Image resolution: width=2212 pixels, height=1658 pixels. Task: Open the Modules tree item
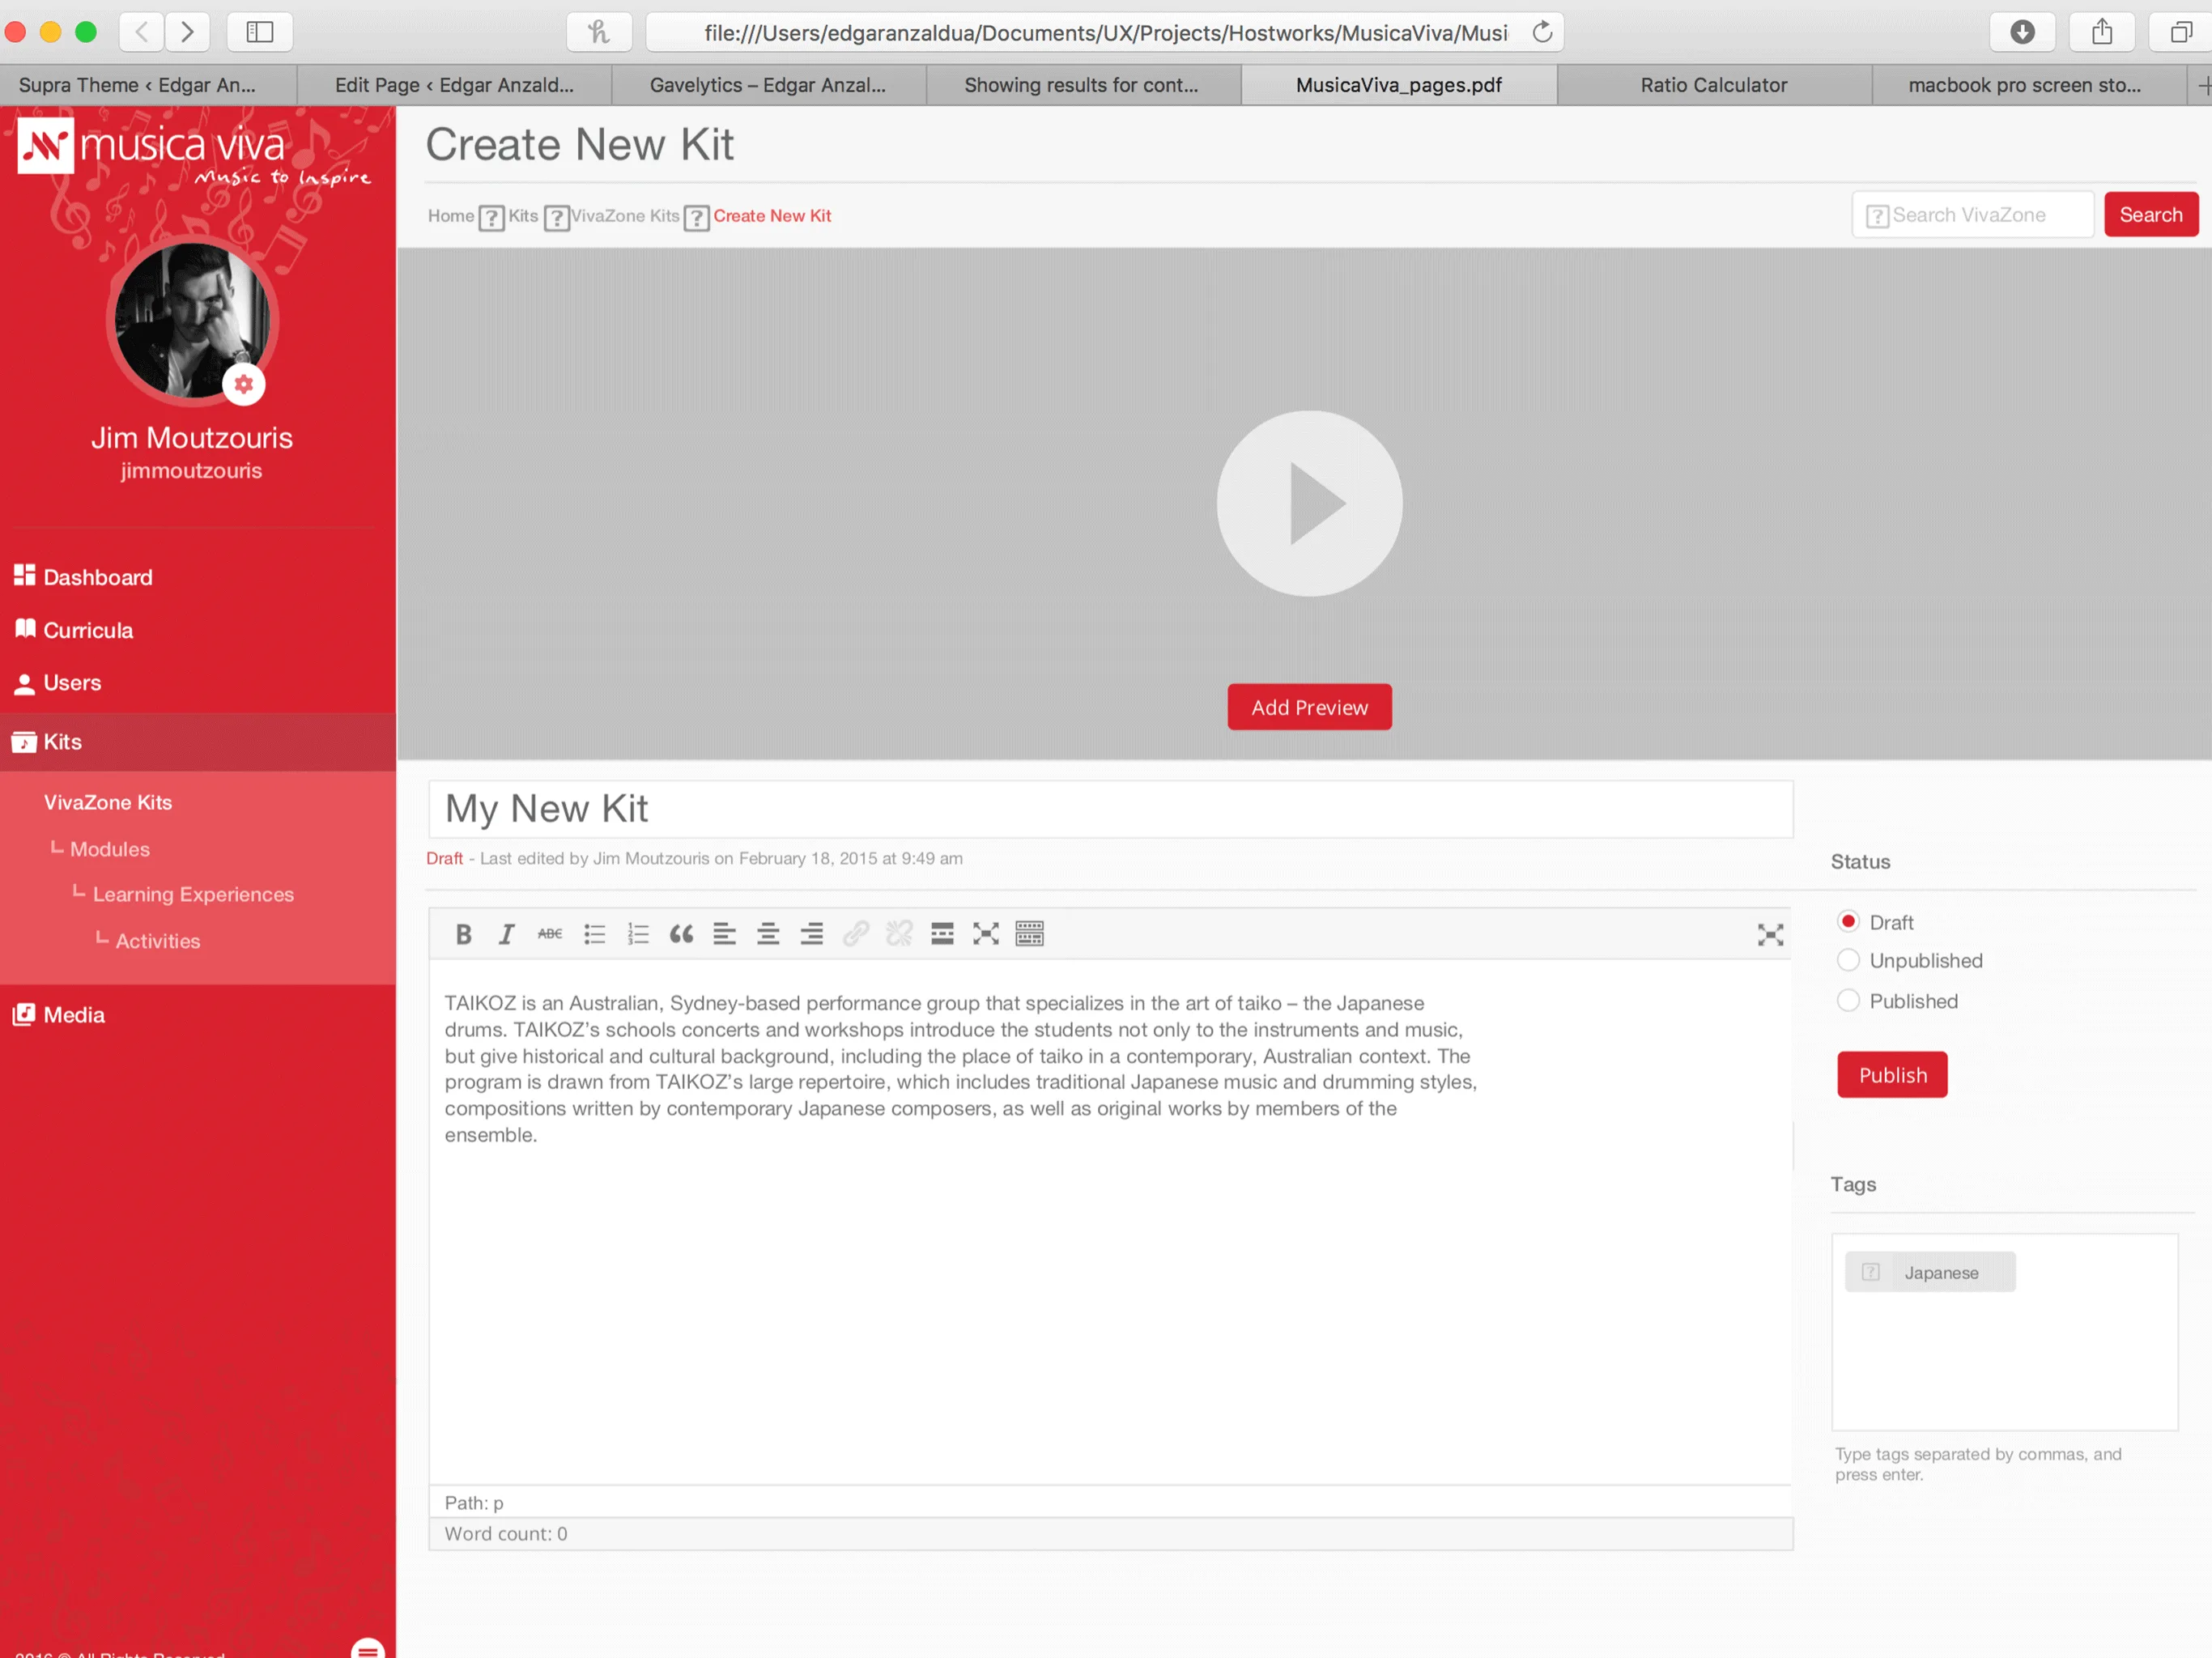(x=110, y=849)
